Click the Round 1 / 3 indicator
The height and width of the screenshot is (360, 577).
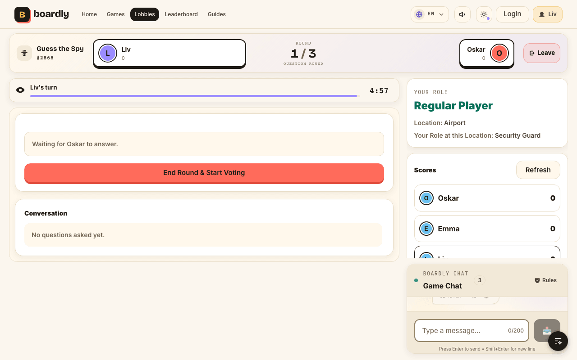[x=303, y=54]
